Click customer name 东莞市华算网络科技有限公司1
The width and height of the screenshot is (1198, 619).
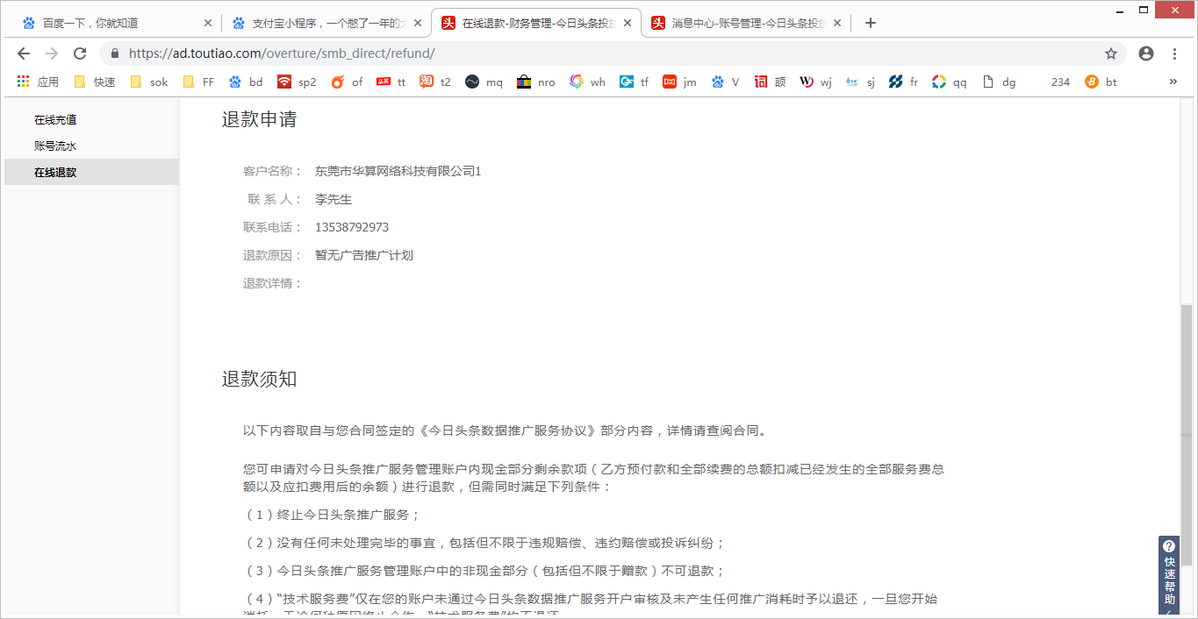tap(398, 171)
